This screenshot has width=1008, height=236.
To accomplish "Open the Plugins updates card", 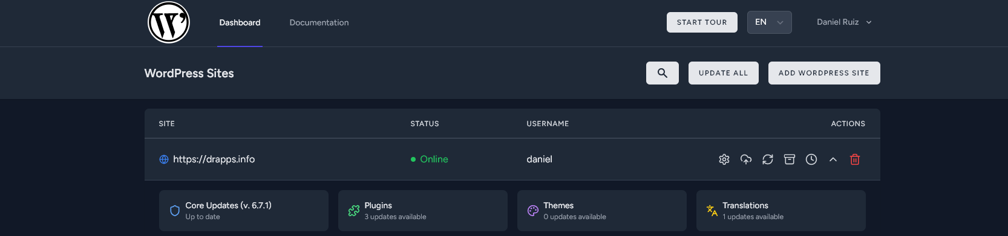I will click(x=423, y=211).
